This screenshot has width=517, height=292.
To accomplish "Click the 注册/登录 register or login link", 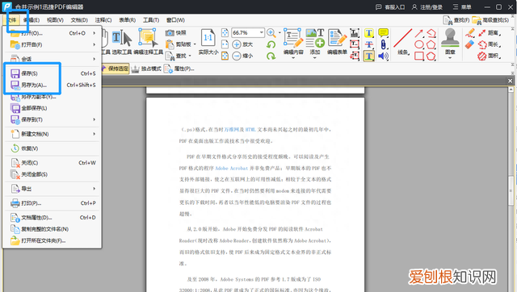I will (x=427, y=7).
